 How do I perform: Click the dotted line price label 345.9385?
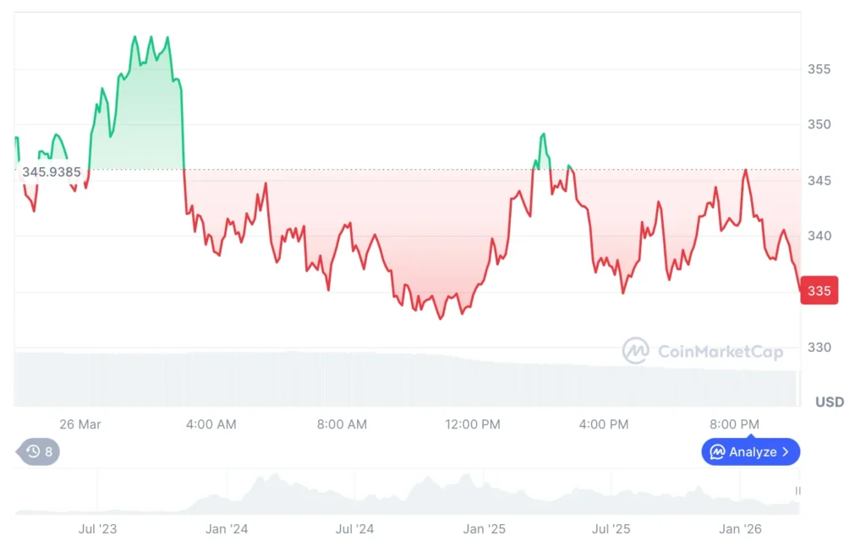point(52,172)
